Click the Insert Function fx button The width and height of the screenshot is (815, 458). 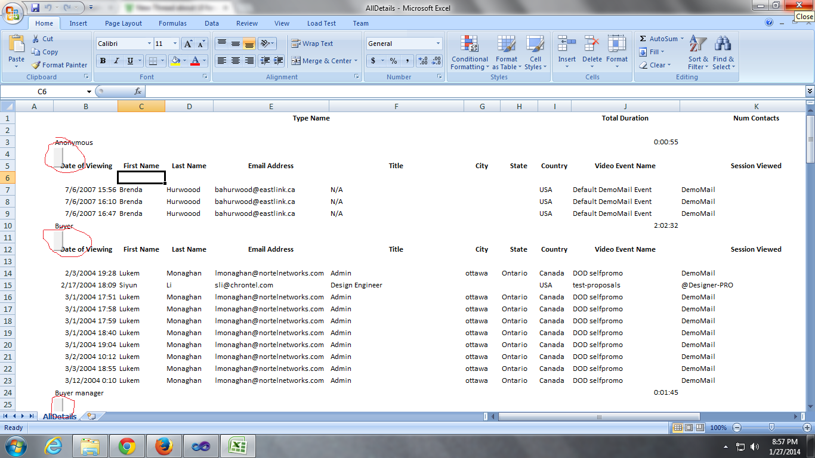(138, 91)
